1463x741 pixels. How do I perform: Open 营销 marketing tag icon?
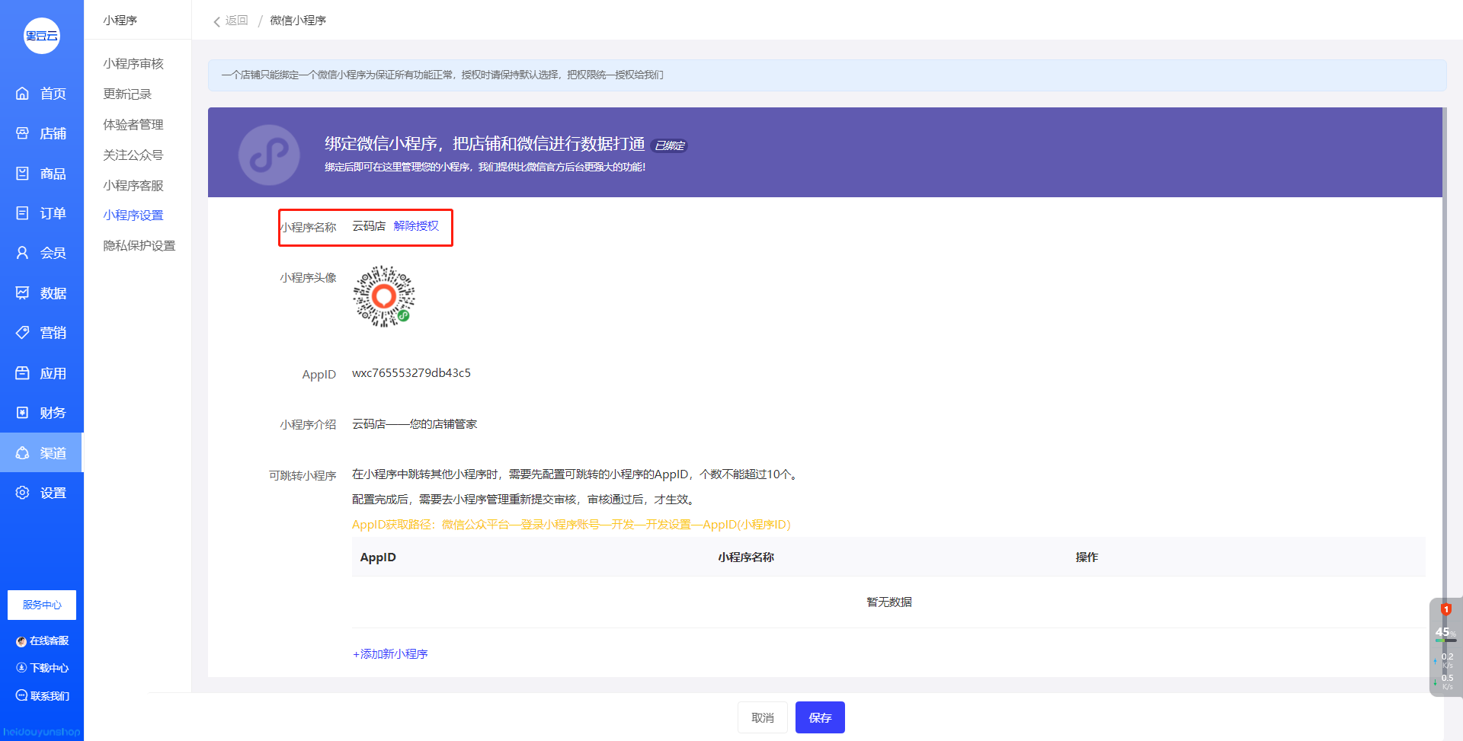coord(22,332)
